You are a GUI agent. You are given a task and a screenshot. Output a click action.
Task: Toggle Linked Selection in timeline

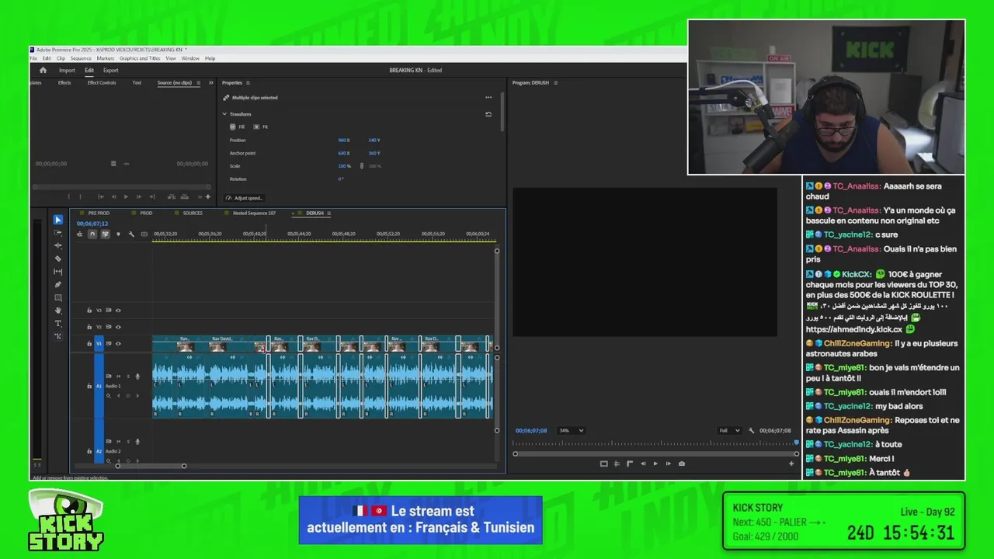pyautogui.click(x=105, y=234)
